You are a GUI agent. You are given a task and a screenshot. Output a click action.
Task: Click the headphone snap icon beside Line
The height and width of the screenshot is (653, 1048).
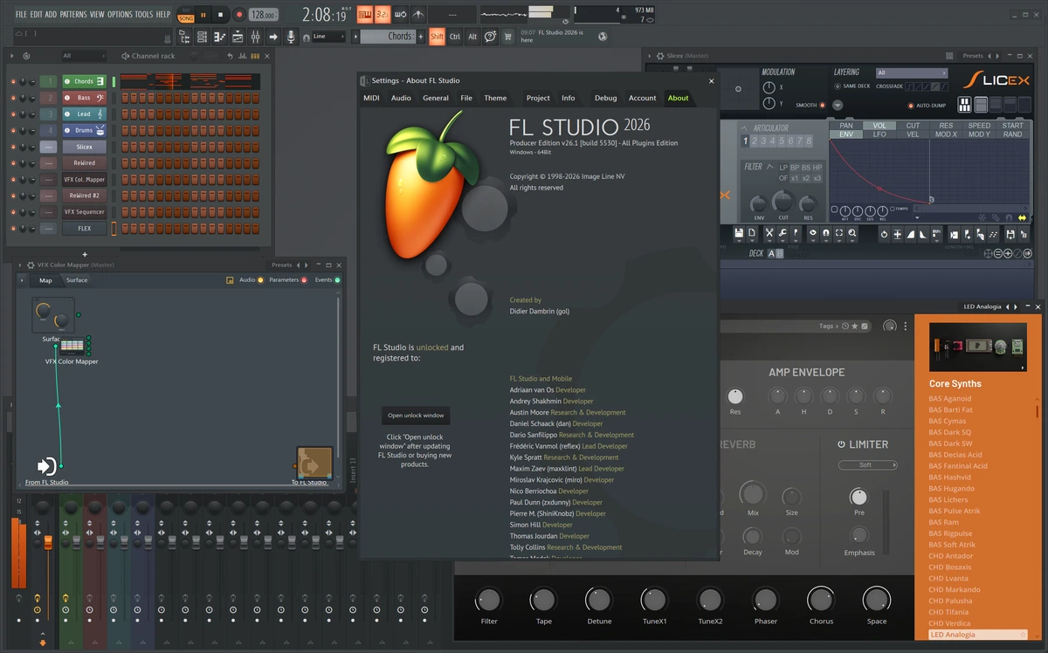307,38
